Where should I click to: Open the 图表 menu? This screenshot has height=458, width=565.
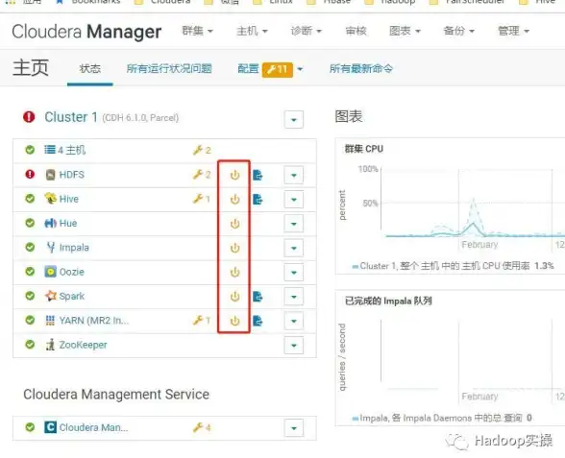tap(405, 31)
